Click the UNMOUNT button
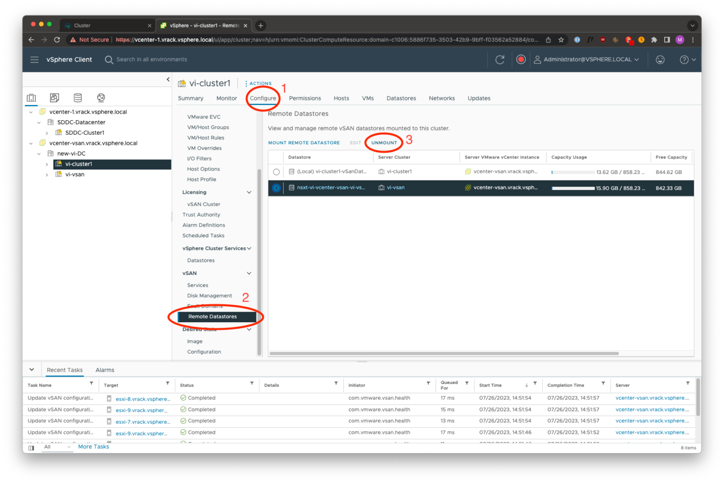Image resolution: width=724 pixels, height=483 pixels. click(383, 142)
